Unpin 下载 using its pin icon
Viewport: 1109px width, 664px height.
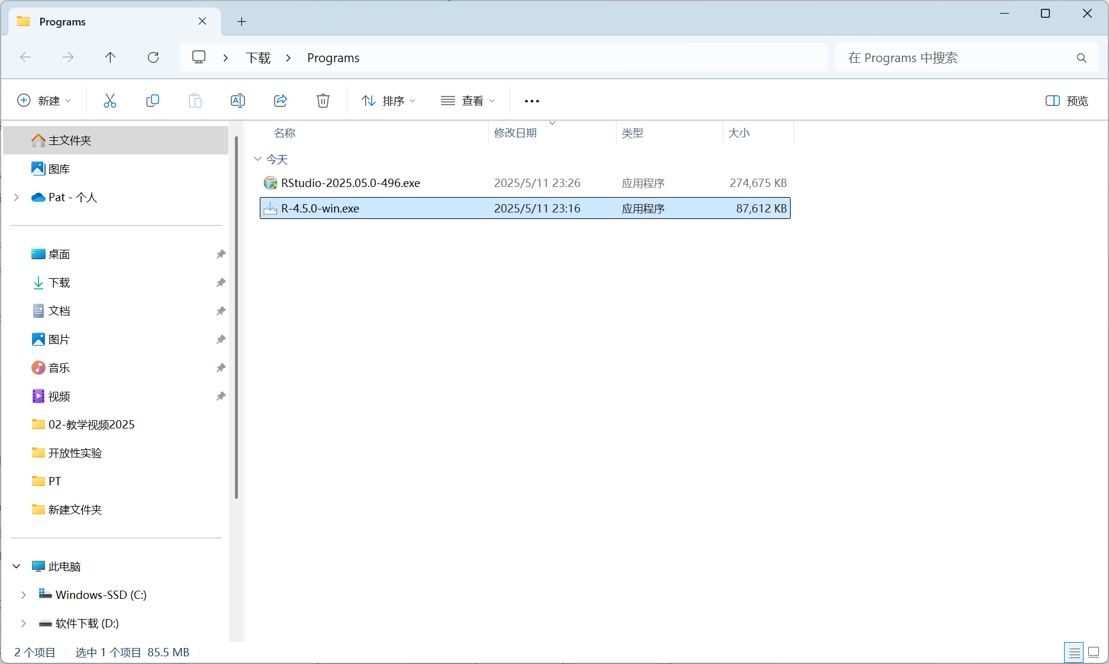coord(221,282)
